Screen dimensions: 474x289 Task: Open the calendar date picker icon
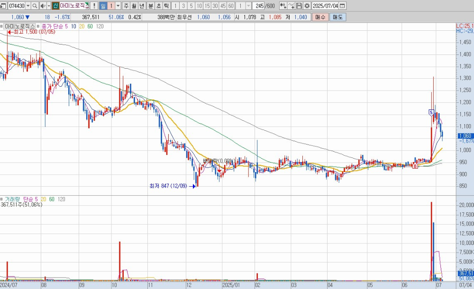point(343,6)
